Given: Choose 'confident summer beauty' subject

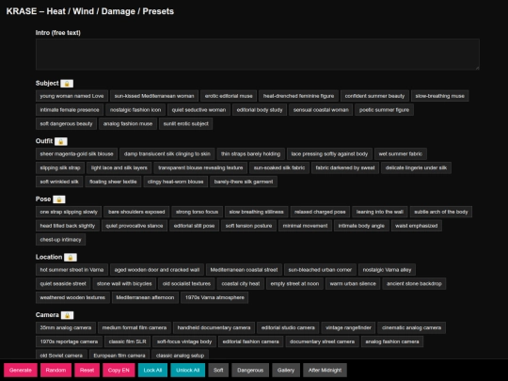Looking at the screenshot, I should click(374, 96).
